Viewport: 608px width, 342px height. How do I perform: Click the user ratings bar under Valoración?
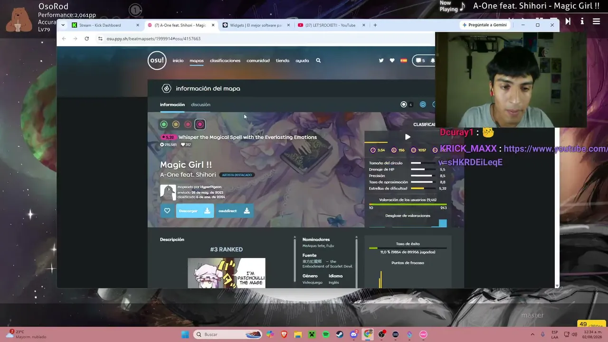[408, 205]
